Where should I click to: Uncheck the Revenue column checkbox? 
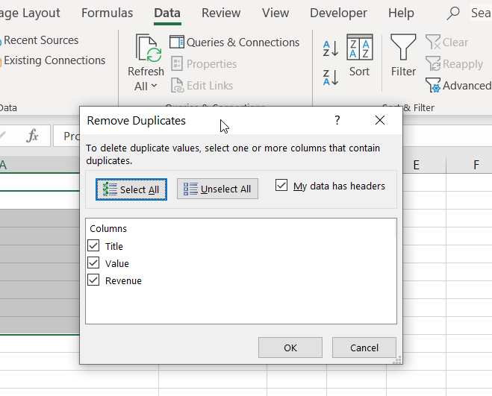tap(93, 280)
